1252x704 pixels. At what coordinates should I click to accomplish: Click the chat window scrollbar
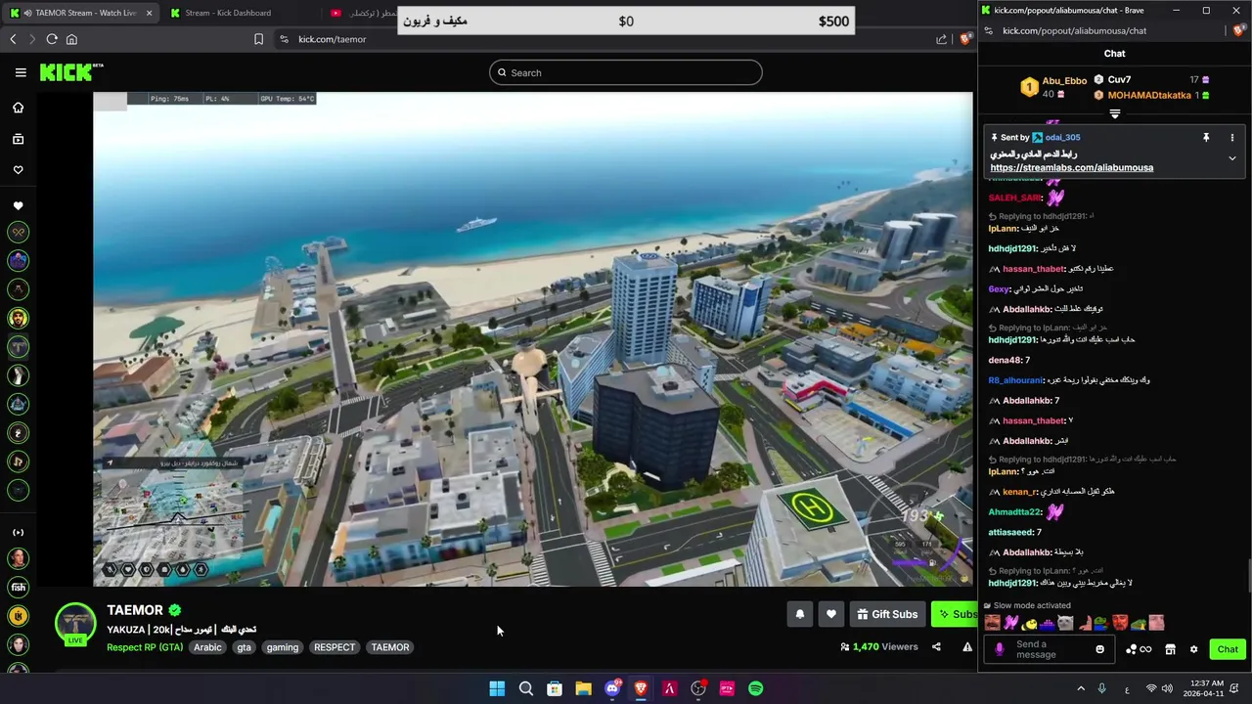[x=1248, y=575]
